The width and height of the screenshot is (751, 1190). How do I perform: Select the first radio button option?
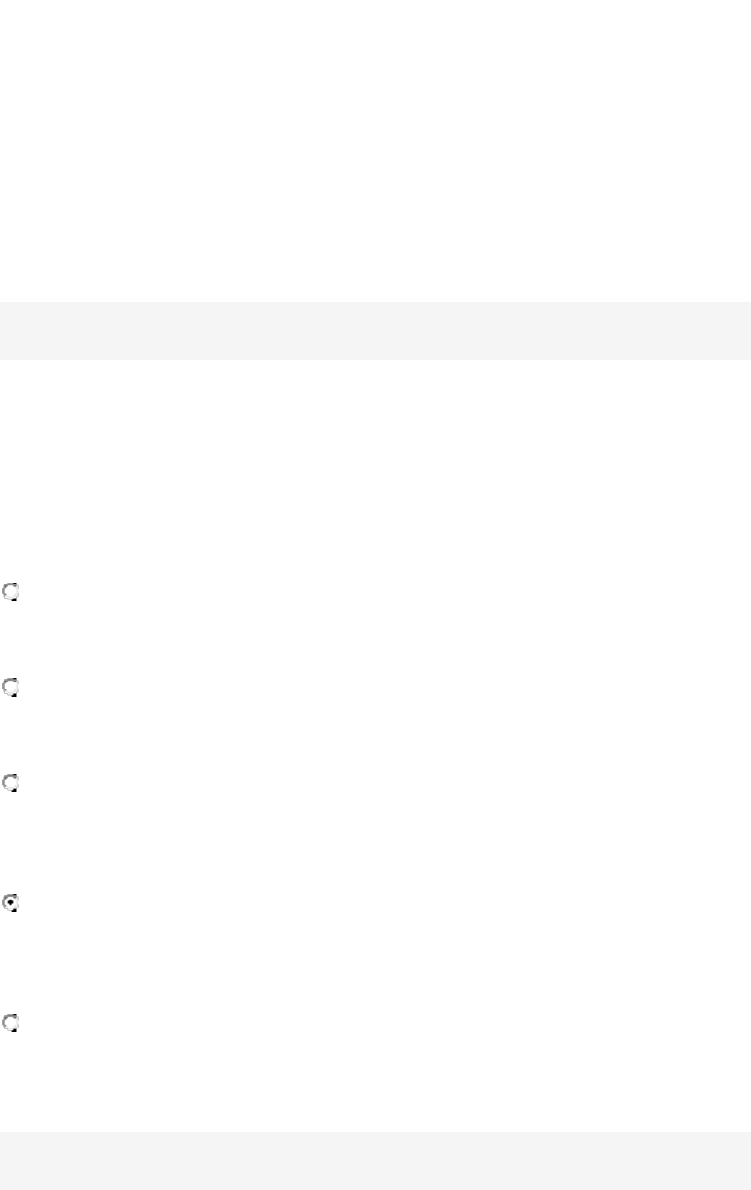point(11,593)
